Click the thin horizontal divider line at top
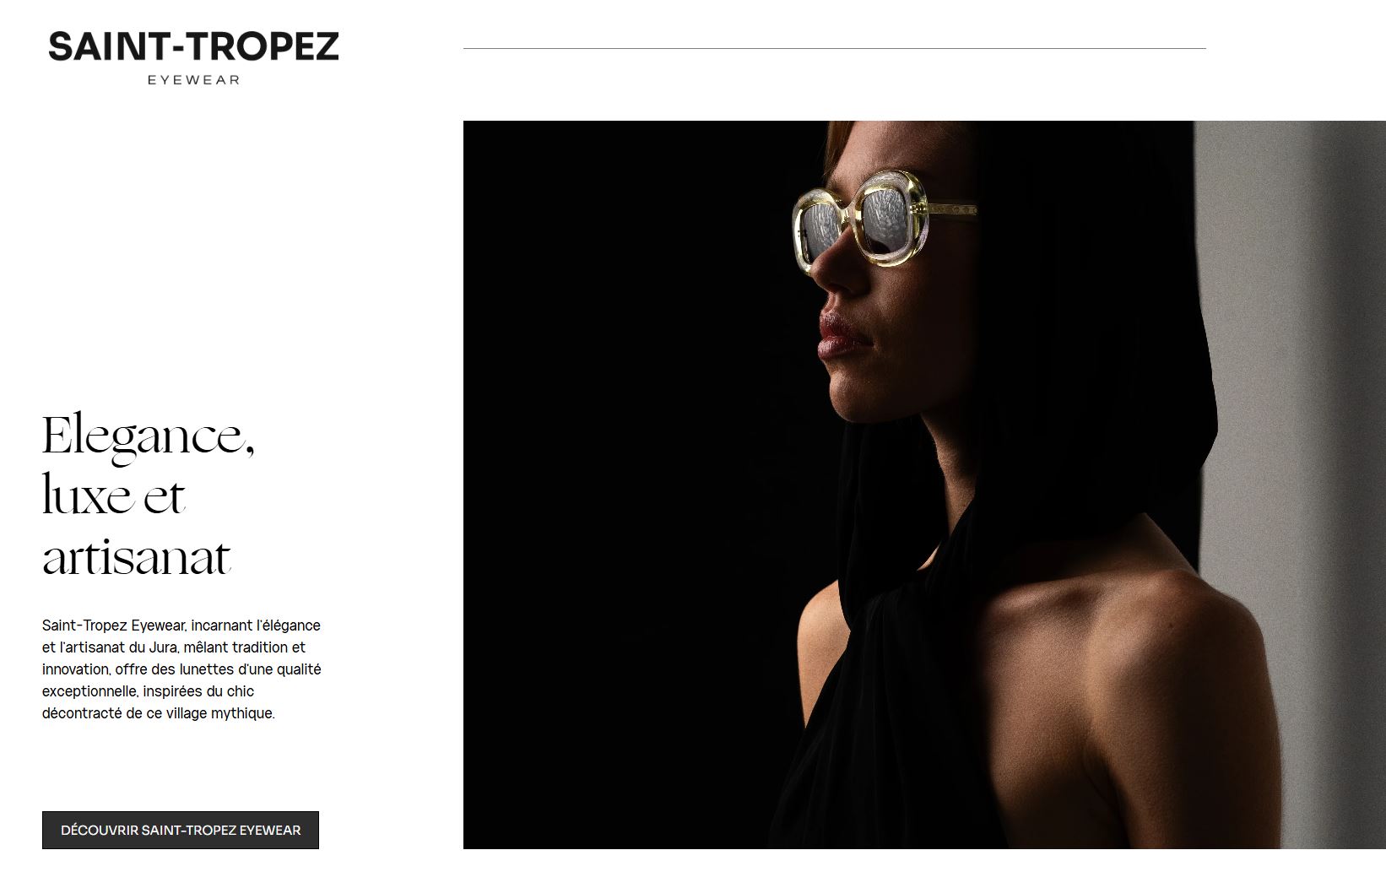This screenshot has width=1386, height=888. (x=834, y=49)
